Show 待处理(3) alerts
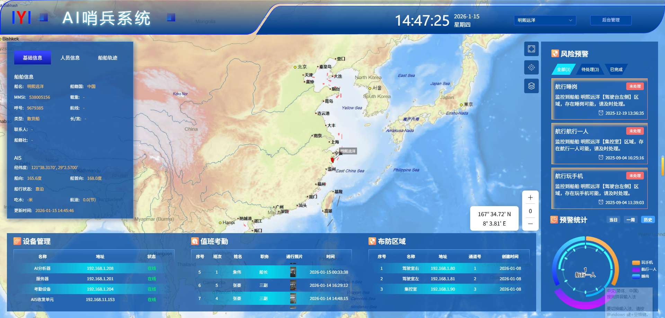 [590, 70]
